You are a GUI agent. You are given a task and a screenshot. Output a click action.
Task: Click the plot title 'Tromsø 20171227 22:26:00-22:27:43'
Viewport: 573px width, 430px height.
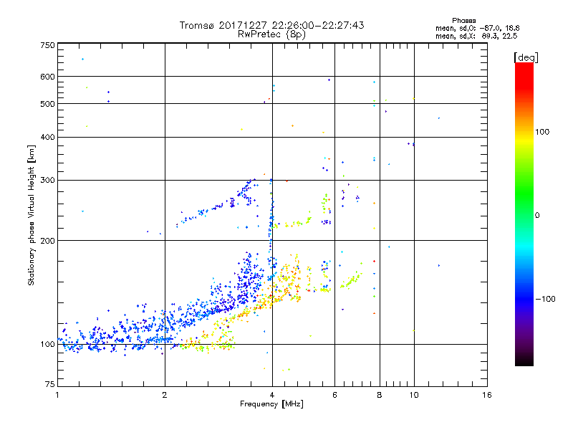tap(271, 25)
